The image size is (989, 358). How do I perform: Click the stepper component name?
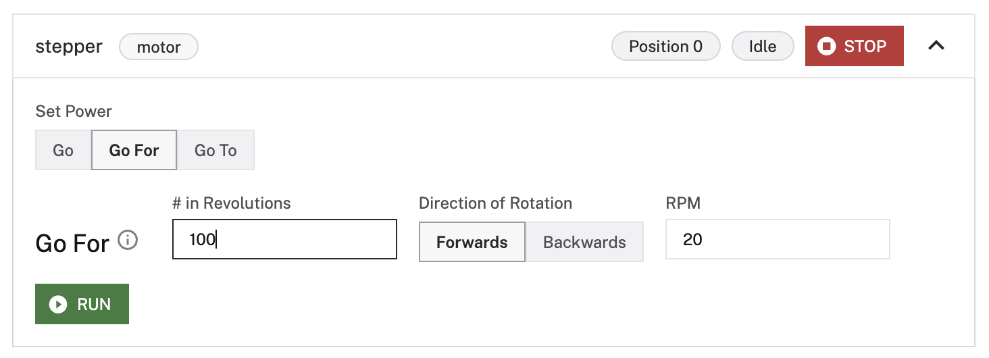click(x=69, y=47)
